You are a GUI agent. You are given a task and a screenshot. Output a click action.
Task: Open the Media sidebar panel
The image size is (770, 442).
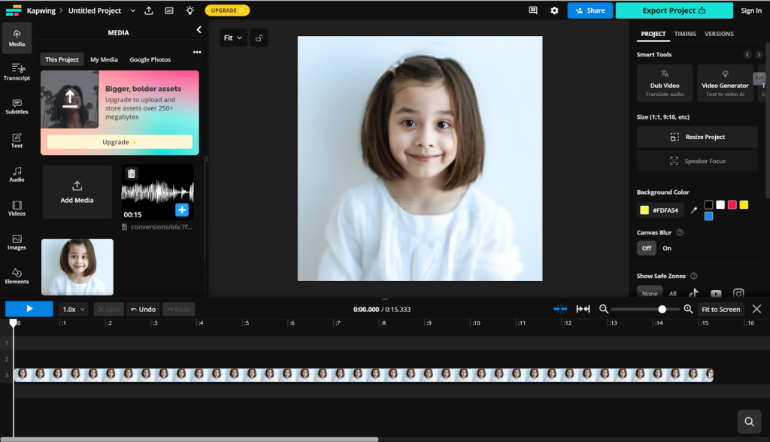click(x=17, y=38)
